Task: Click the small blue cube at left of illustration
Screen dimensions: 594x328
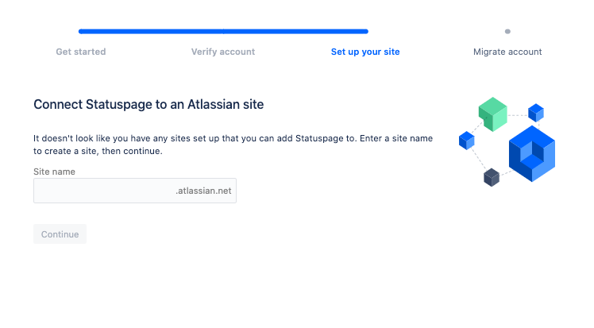Action: [467, 141]
